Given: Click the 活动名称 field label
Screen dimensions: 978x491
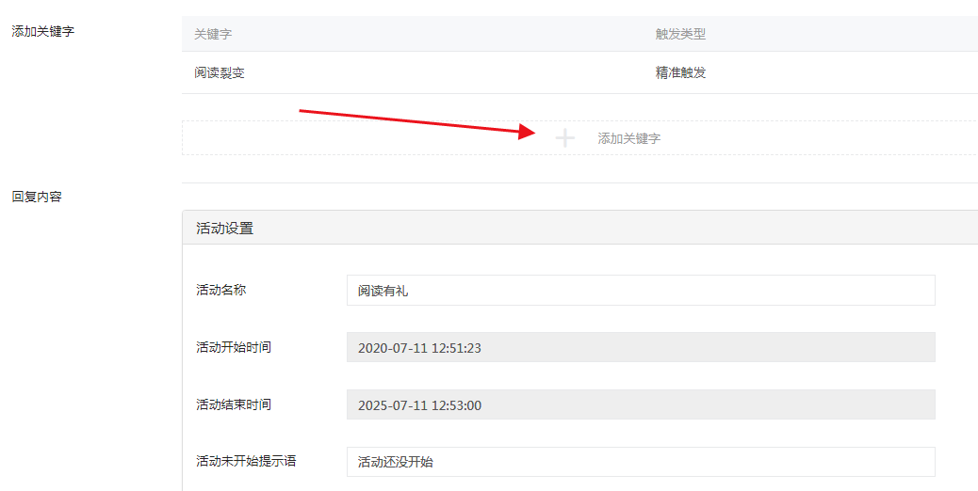Looking at the screenshot, I should tap(220, 290).
